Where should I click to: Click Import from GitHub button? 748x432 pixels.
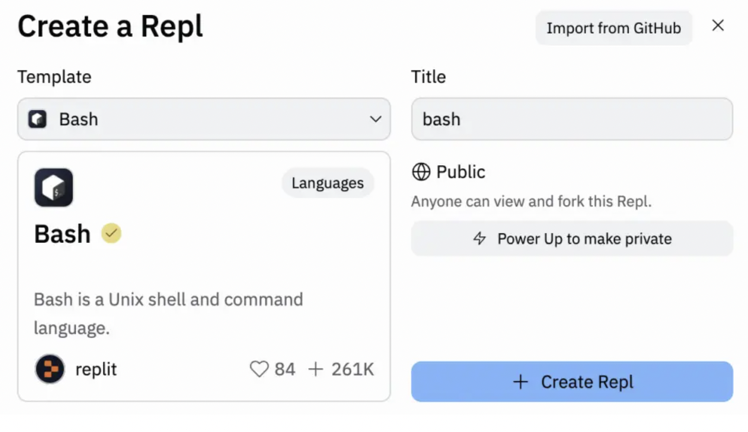[614, 28]
